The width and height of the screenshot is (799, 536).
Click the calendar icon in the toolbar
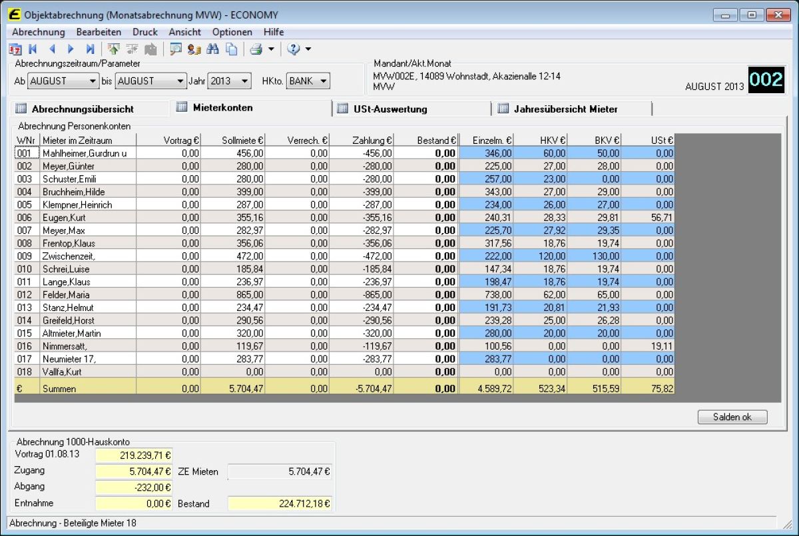(x=15, y=49)
